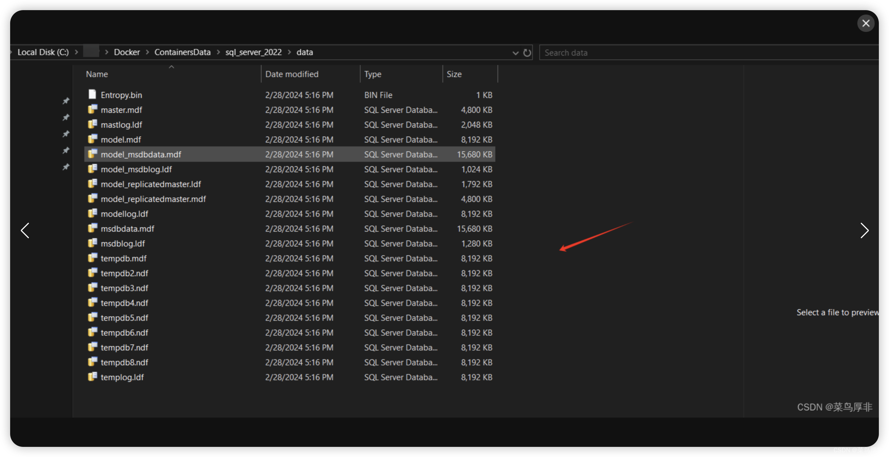Viewport: 889px width, 457px height.
Task: Navigate to Docker breadcrumb folder
Action: point(127,52)
